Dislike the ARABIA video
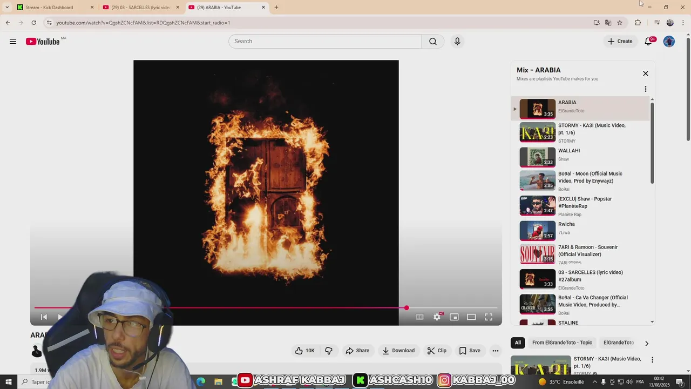This screenshot has height=389, width=691. [329, 351]
